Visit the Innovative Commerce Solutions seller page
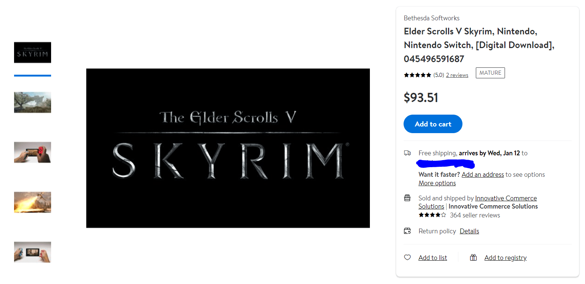Screen dimensions: 585x284 506,198
